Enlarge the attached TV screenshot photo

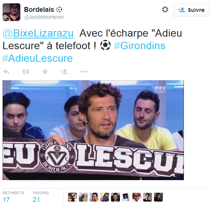[93, 130]
